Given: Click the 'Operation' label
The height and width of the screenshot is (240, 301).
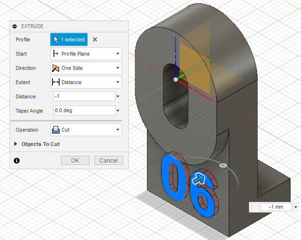Looking at the screenshot, I should (x=27, y=130).
